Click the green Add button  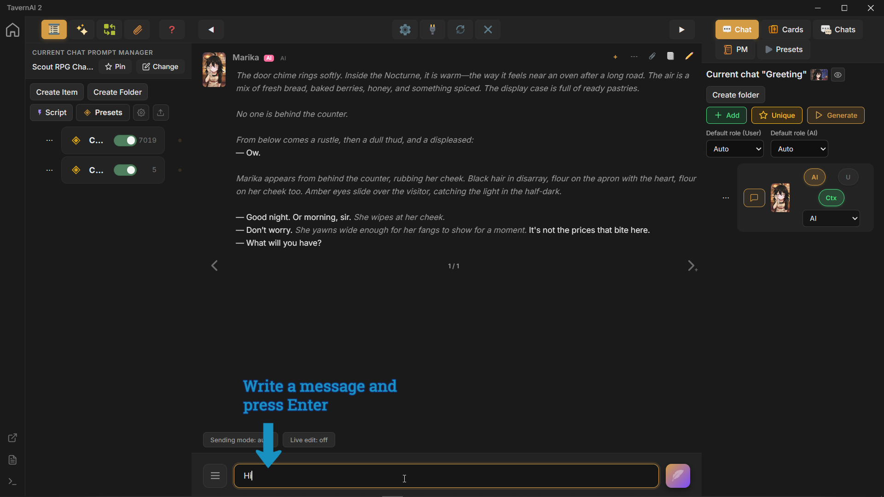(x=727, y=115)
